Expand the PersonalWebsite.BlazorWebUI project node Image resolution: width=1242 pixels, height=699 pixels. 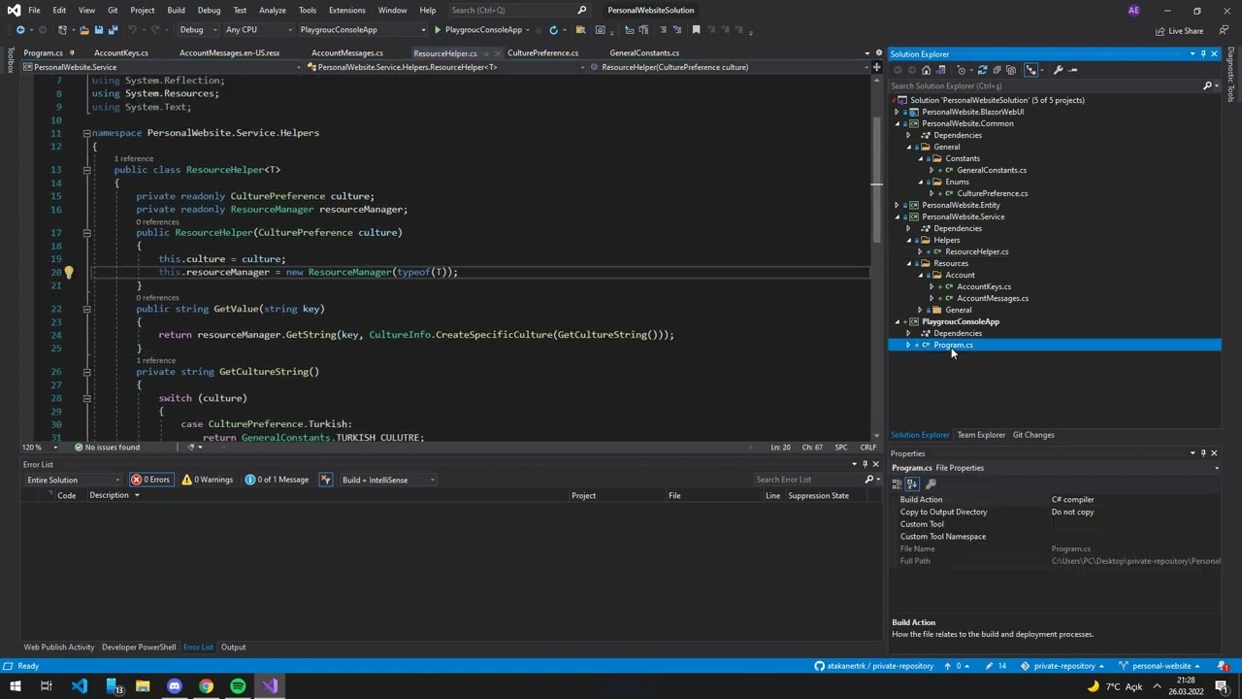[898, 113]
